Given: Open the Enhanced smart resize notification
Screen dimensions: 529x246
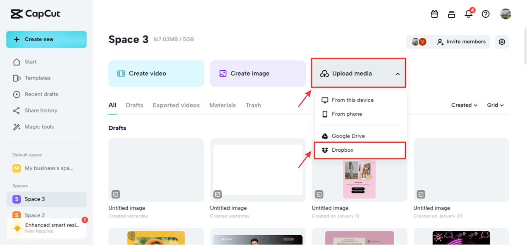Looking at the screenshot, I should (46, 228).
